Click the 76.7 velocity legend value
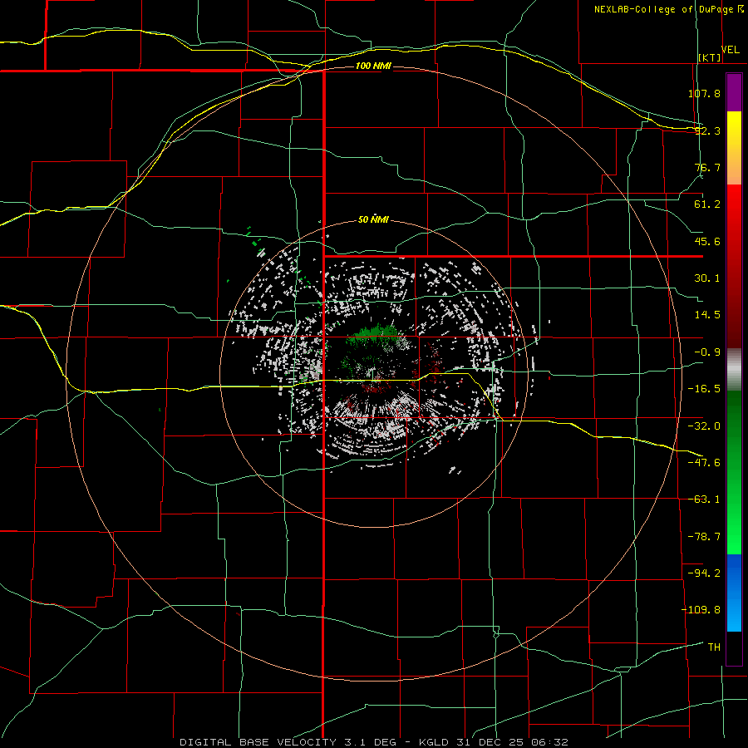748x748 pixels. click(707, 167)
